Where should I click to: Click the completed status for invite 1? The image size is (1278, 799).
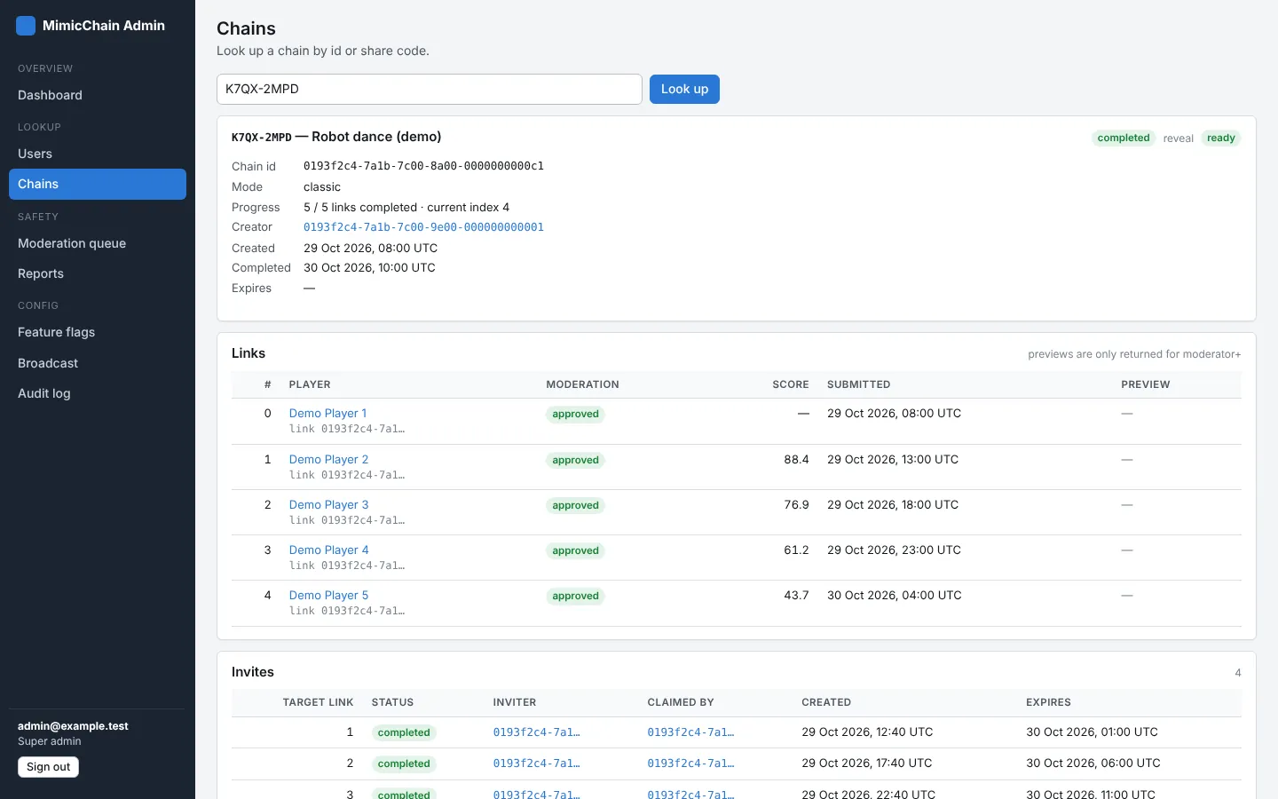(404, 732)
